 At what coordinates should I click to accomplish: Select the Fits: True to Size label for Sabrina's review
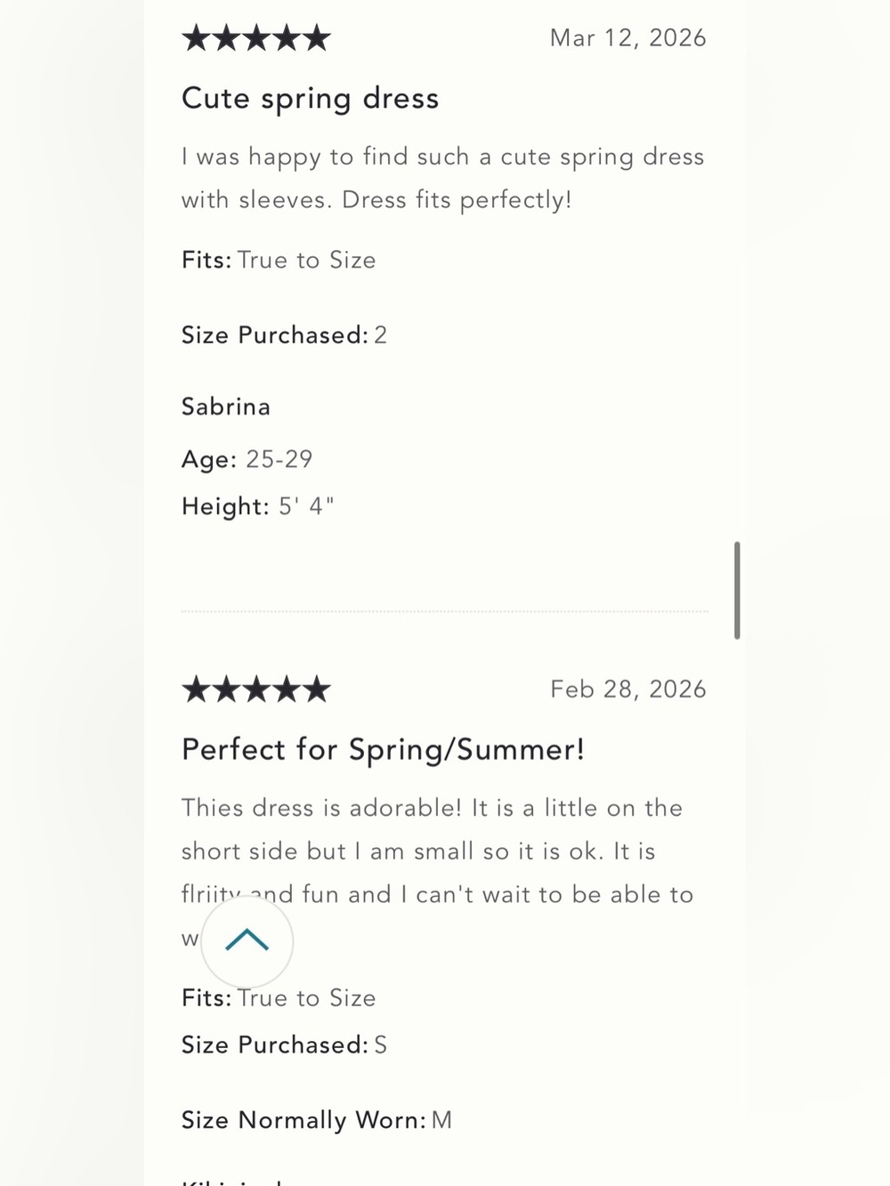click(x=279, y=260)
